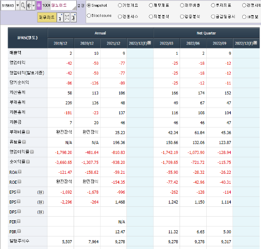Open help icon next to ROE
This screenshot has width=261, height=249.
[x=19, y=182]
